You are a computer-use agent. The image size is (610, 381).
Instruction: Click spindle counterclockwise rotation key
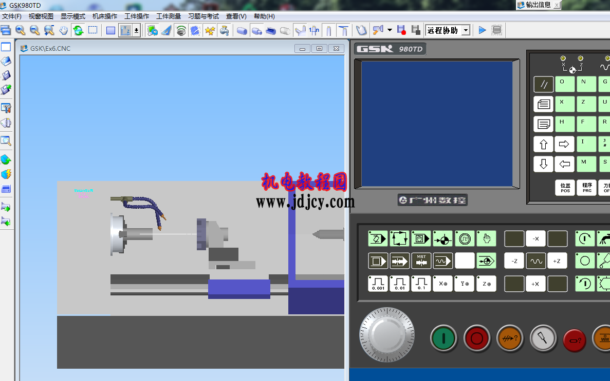click(585, 284)
